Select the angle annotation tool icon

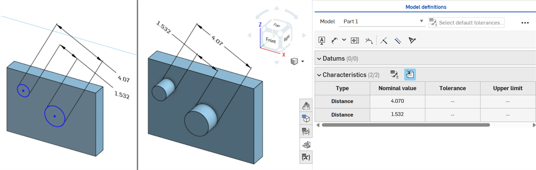pyautogui.click(x=412, y=40)
